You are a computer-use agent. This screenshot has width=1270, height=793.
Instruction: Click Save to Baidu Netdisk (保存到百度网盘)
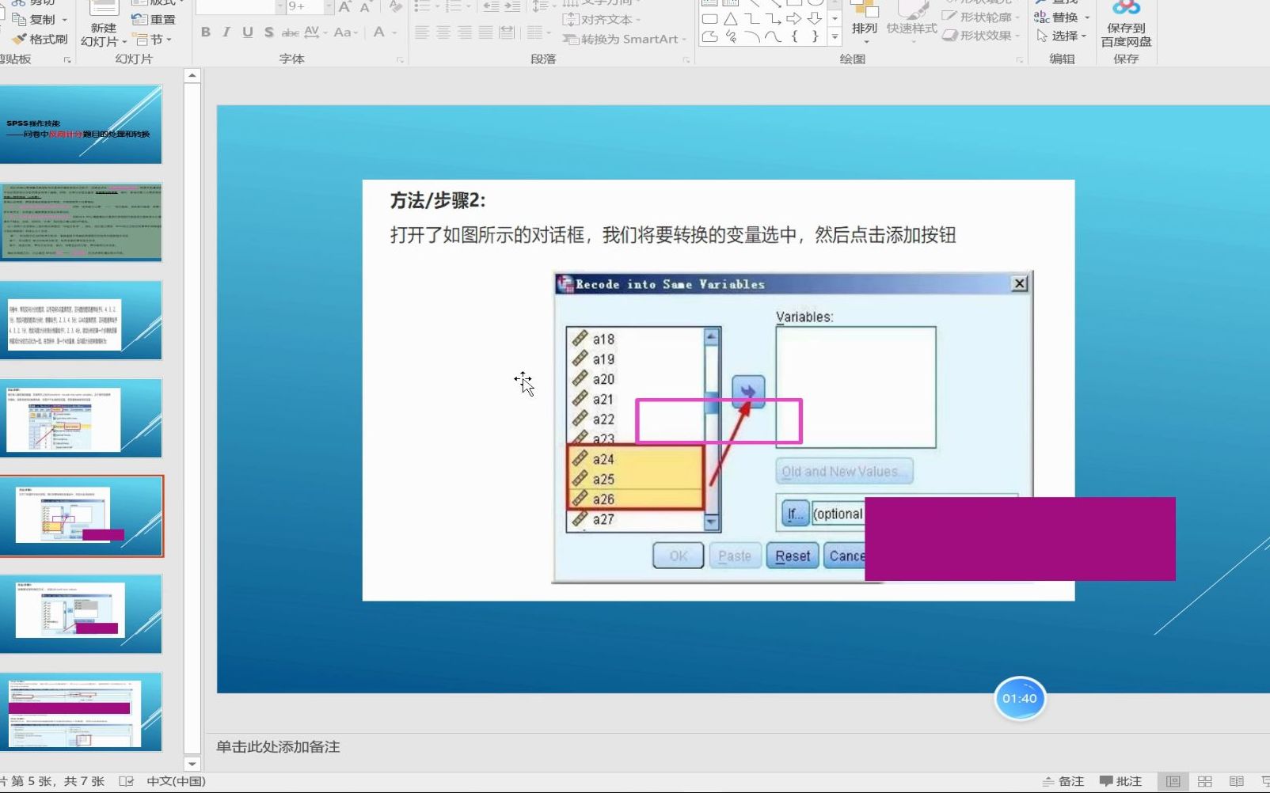pos(1126,25)
